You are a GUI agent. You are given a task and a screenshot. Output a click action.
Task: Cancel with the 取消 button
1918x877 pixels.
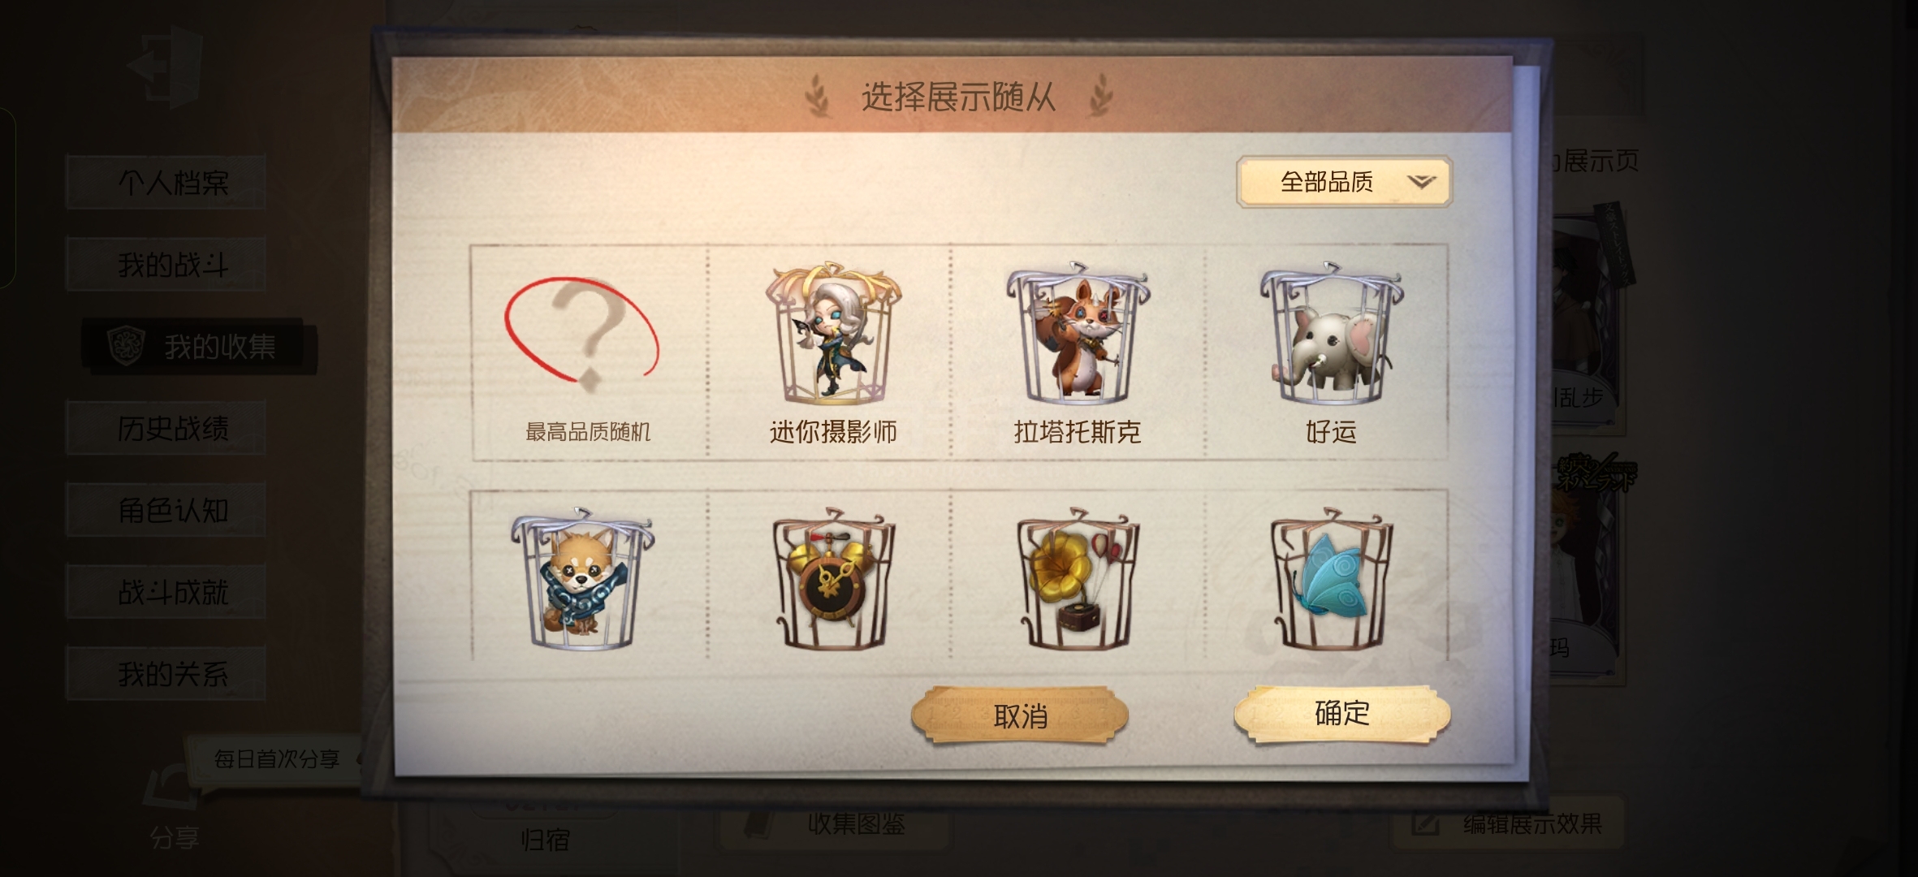tap(1020, 715)
